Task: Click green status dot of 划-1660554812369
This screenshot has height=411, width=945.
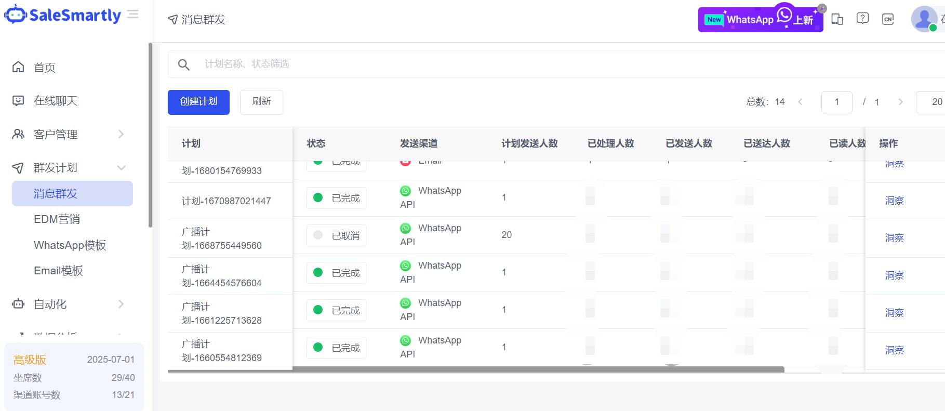Action: [318, 348]
